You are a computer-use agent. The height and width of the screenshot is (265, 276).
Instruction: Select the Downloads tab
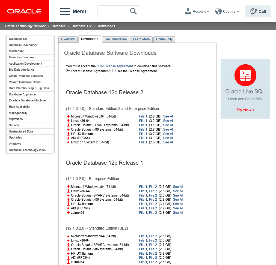90,39
